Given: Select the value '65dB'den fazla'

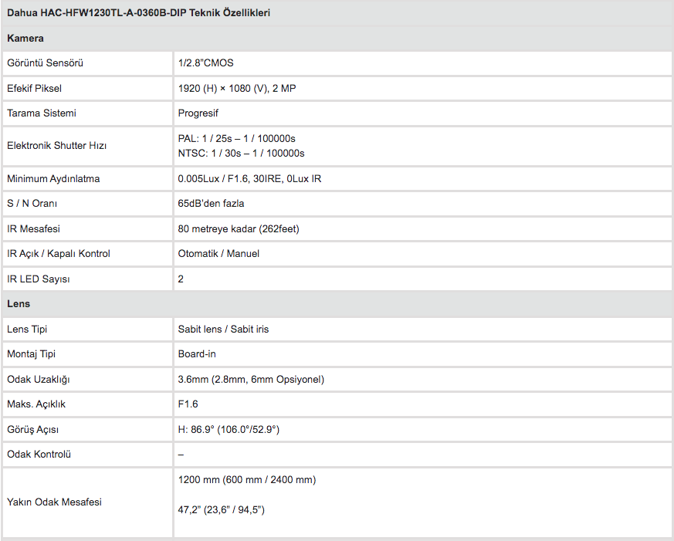Looking at the screenshot, I should 211,204.
